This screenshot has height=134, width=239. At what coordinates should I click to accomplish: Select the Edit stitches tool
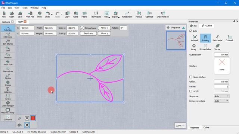[8, 42]
